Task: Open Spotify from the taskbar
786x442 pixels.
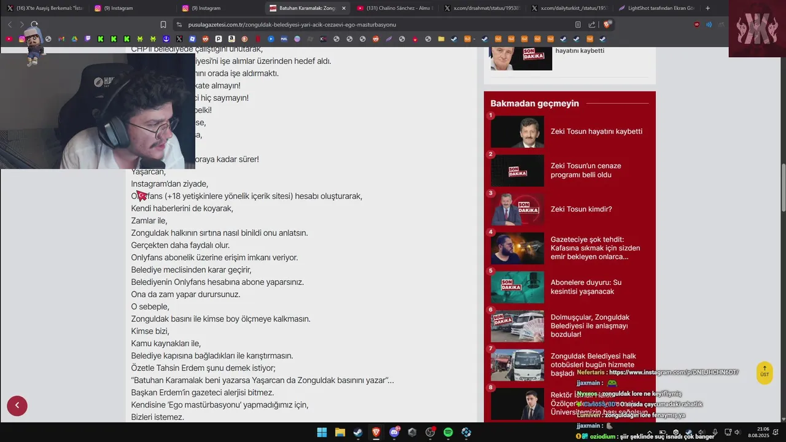Action: [448, 432]
